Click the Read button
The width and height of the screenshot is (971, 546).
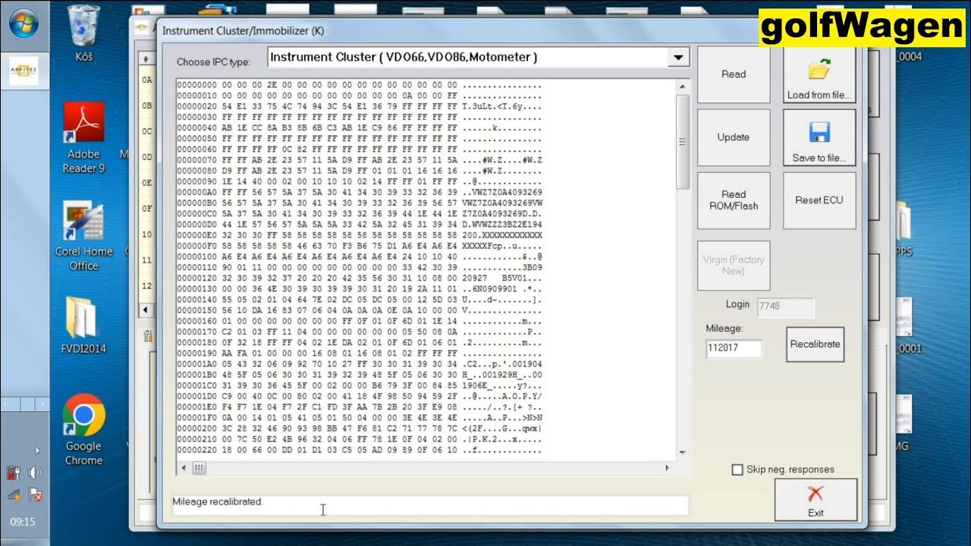pos(734,74)
